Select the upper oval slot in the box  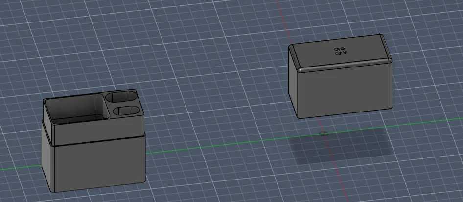click(122, 96)
